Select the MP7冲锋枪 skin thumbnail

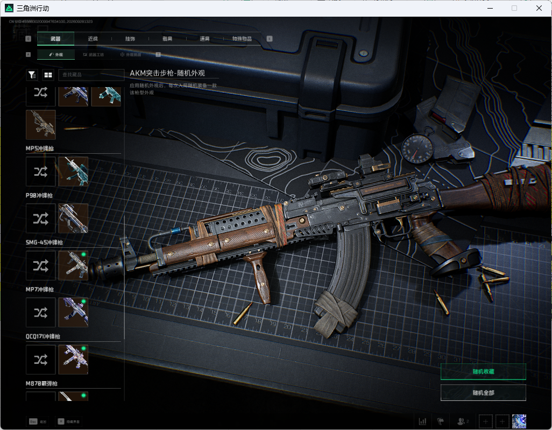(73, 313)
